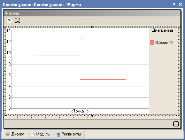Select the dotted rectangle toolbar icon

point(17,21)
